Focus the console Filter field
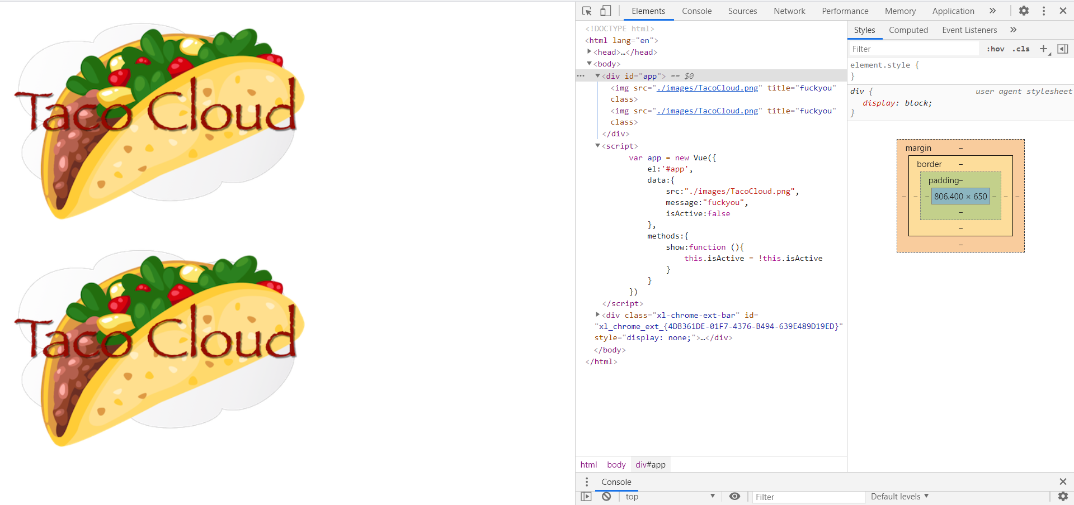1074x505 pixels. [808, 497]
